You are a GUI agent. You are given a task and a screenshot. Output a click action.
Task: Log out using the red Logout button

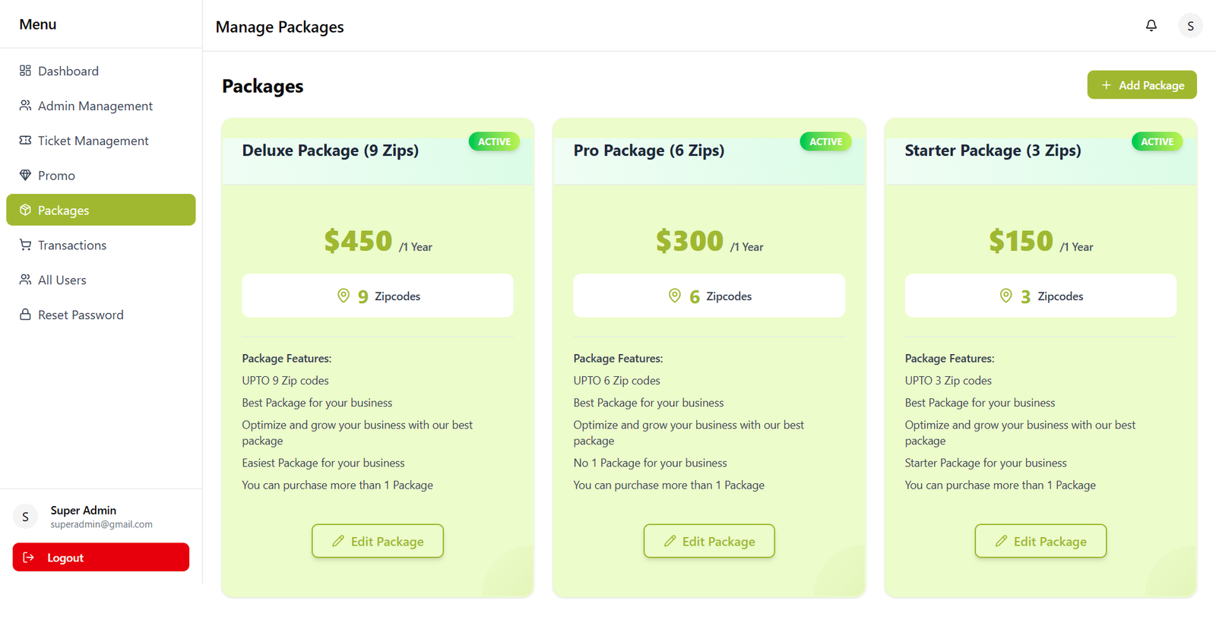(x=101, y=557)
